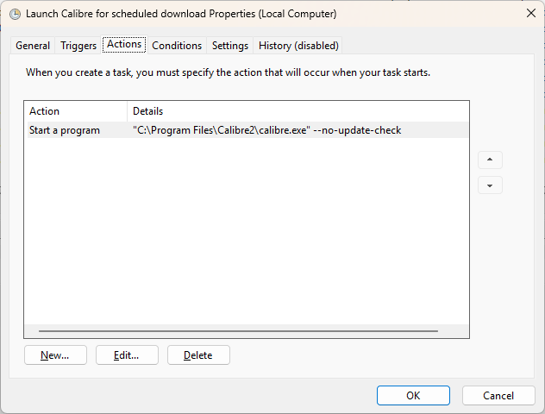Viewport: 545px width, 414px height.
Task: Open the Edit... action dialog
Action: click(x=127, y=354)
